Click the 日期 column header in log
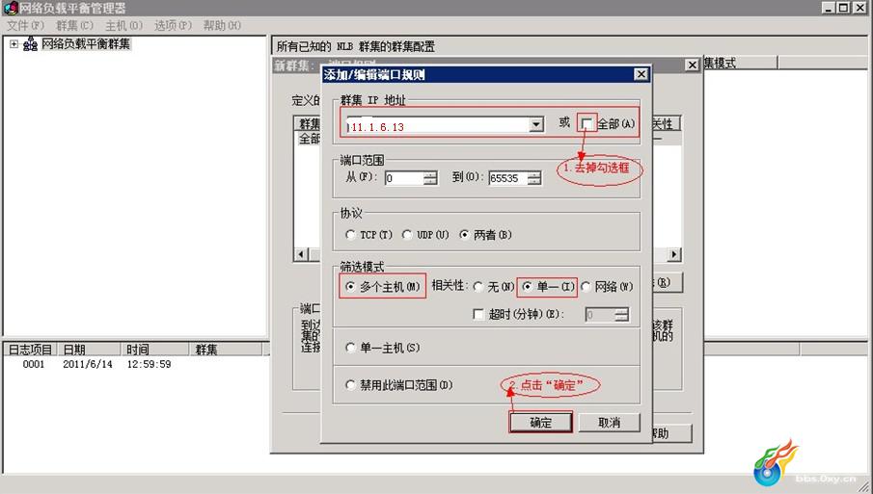The height and width of the screenshot is (494, 873). [89, 349]
